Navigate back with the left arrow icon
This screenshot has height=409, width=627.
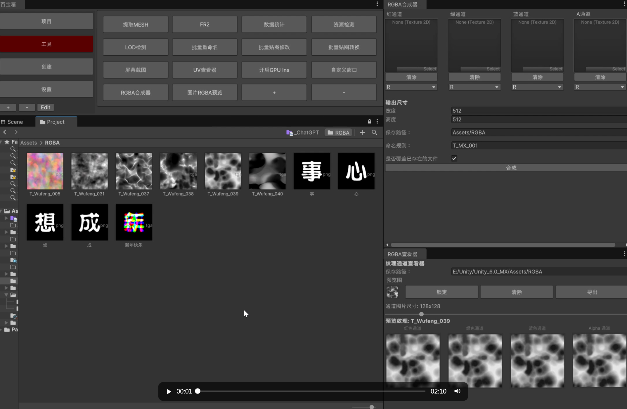point(5,132)
